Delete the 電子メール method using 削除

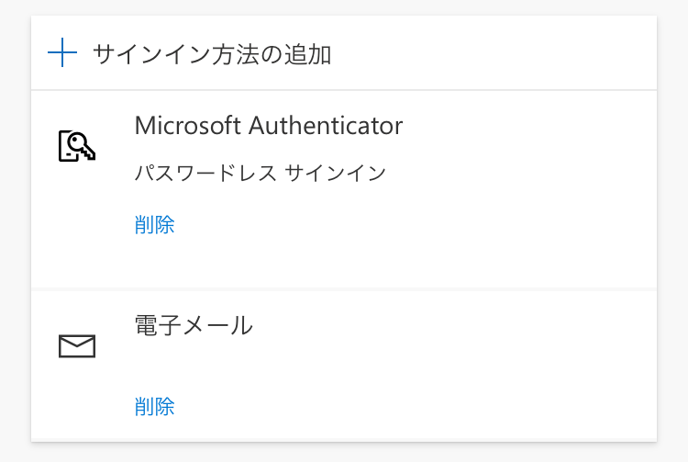coord(154,407)
